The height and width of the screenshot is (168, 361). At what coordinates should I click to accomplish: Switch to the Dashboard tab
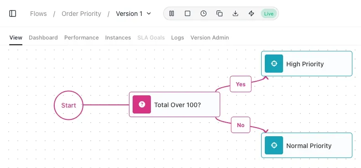pos(43,38)
